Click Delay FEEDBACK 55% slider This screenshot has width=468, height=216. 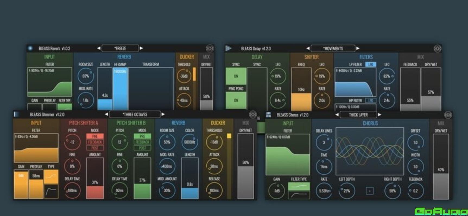click(x=410, y=89)
